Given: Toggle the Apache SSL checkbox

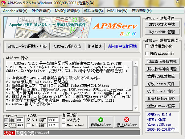Looking at the screenshot, I should (x=6, y=125).
